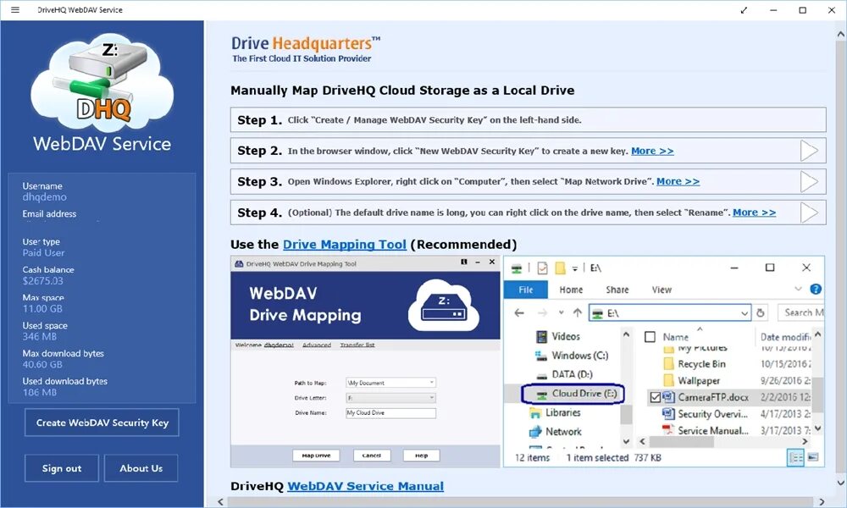Click the Manually Map DriveHQ Cloud Storage heading
The image size is (847, 508).
pos(402,90)
